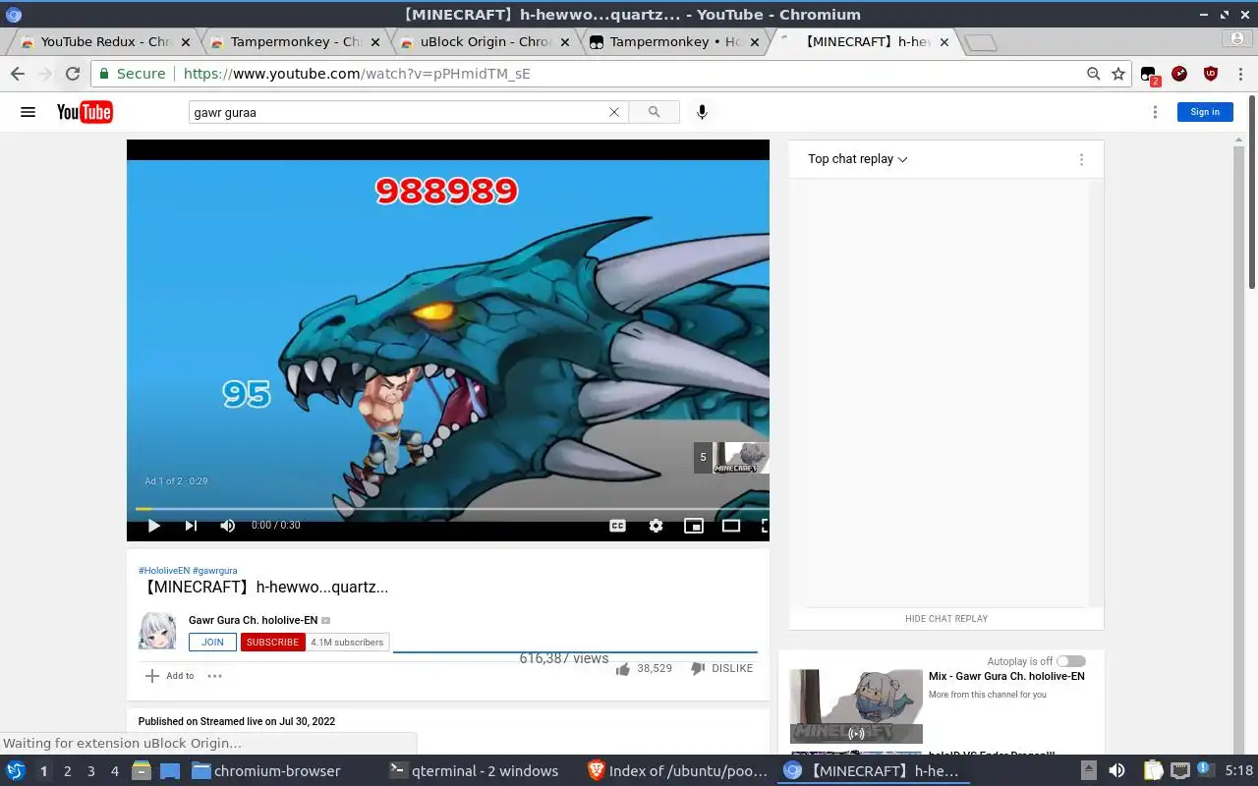Image resolution: width=1258 pixels, height=786 pixels.
Task: Switch to YouTube Redux tab
Action: coord(106,42)
